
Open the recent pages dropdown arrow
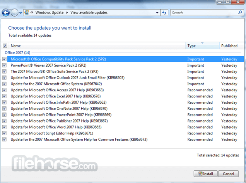tap(20, 13)
